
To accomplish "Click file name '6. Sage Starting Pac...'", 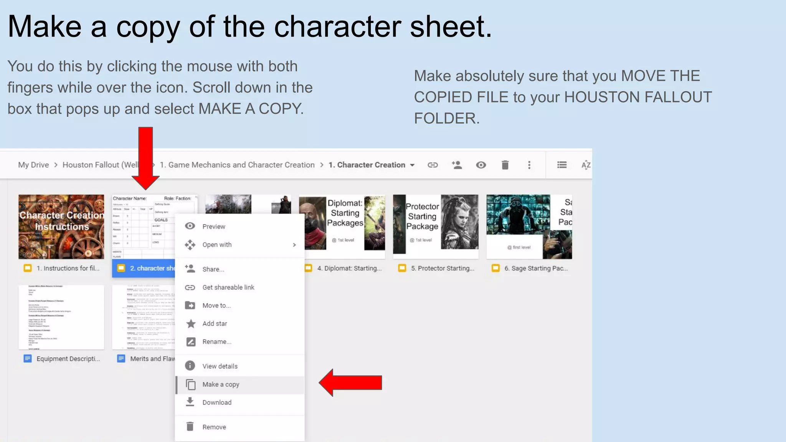I will point(536,268).
